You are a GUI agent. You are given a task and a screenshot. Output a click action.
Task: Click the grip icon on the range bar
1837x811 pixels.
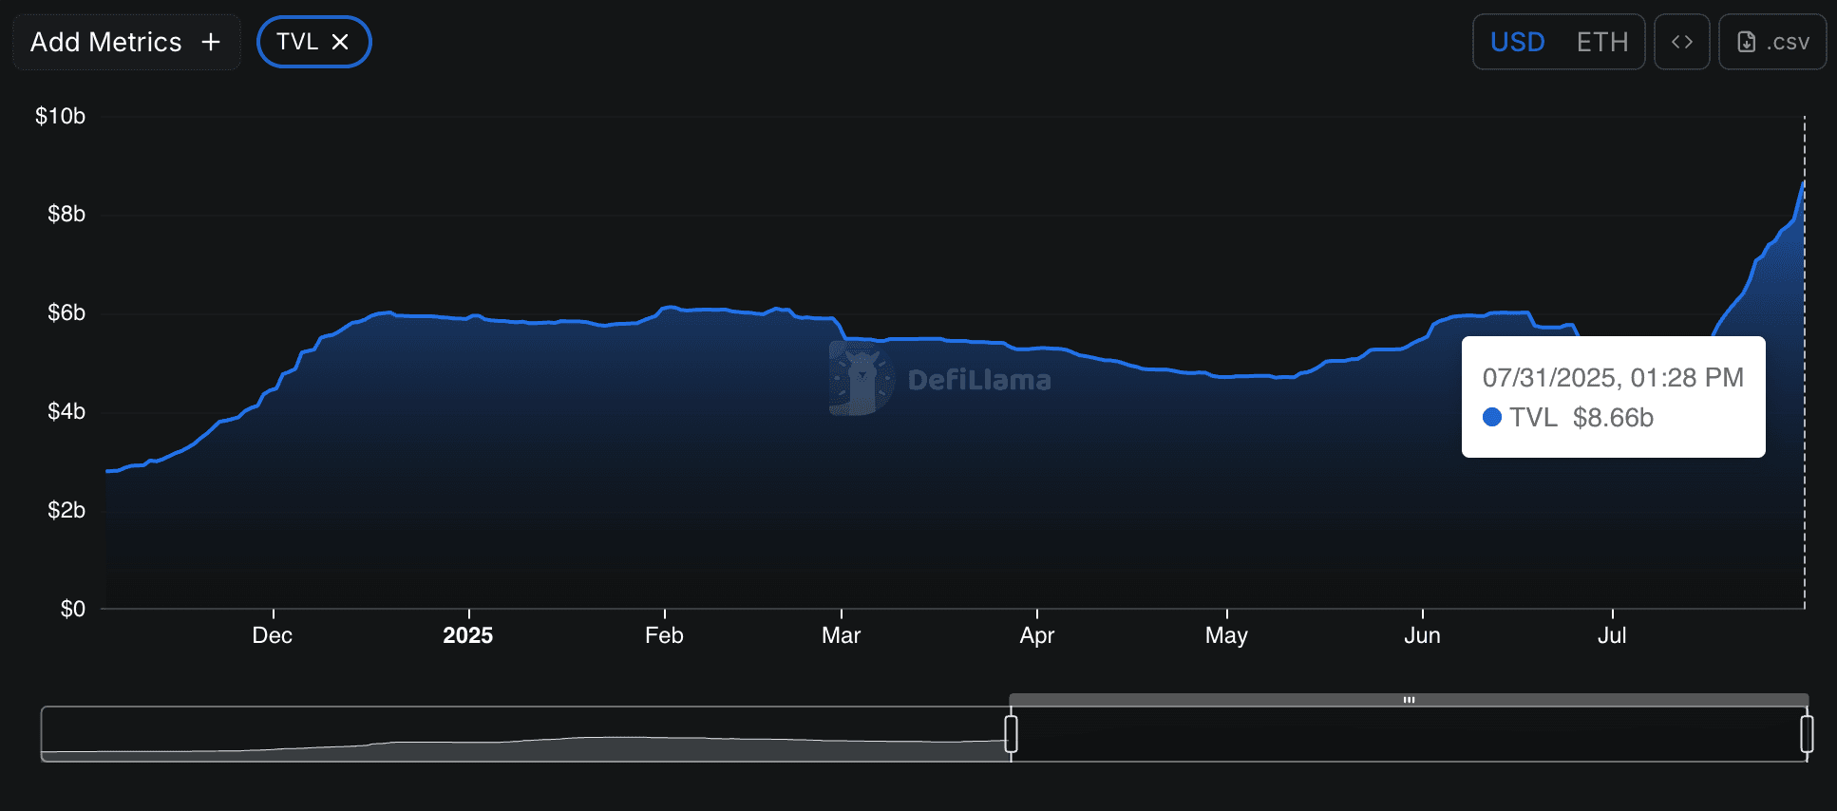pyautogui.click(x=1409, y=700)
